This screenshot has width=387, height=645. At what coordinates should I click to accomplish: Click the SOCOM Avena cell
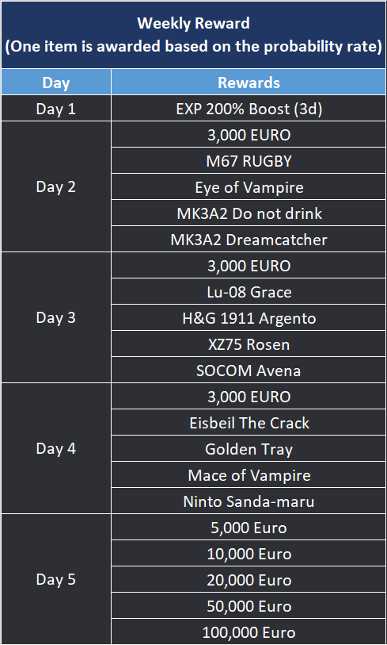coord(249,370)
